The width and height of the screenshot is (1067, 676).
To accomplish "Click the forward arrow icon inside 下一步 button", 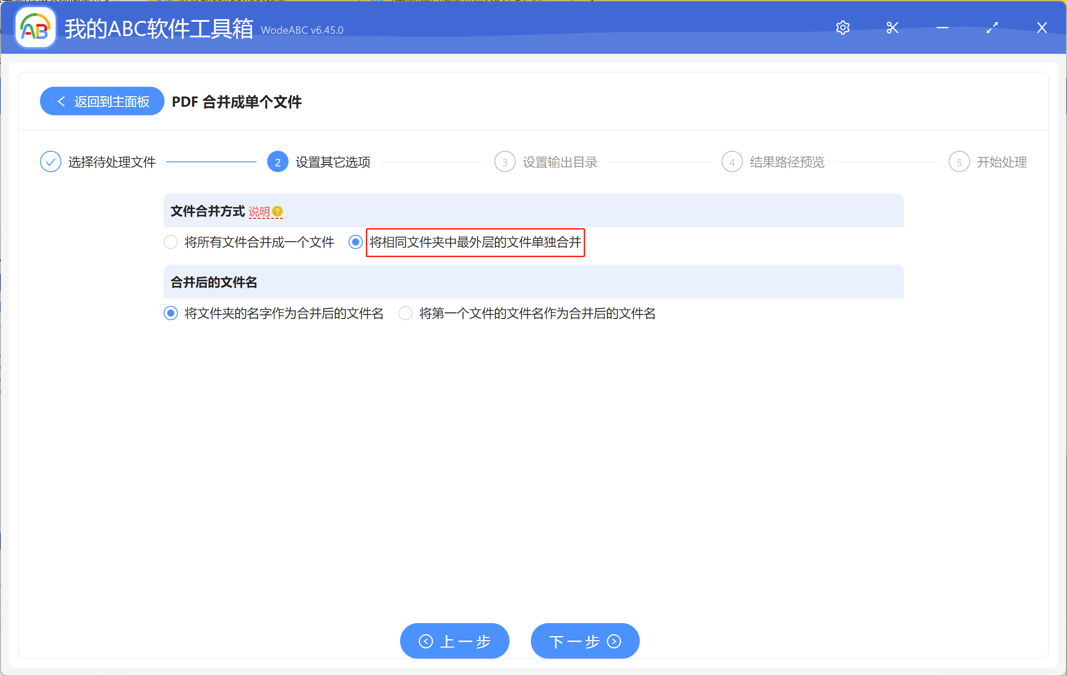I will [614, 641].
